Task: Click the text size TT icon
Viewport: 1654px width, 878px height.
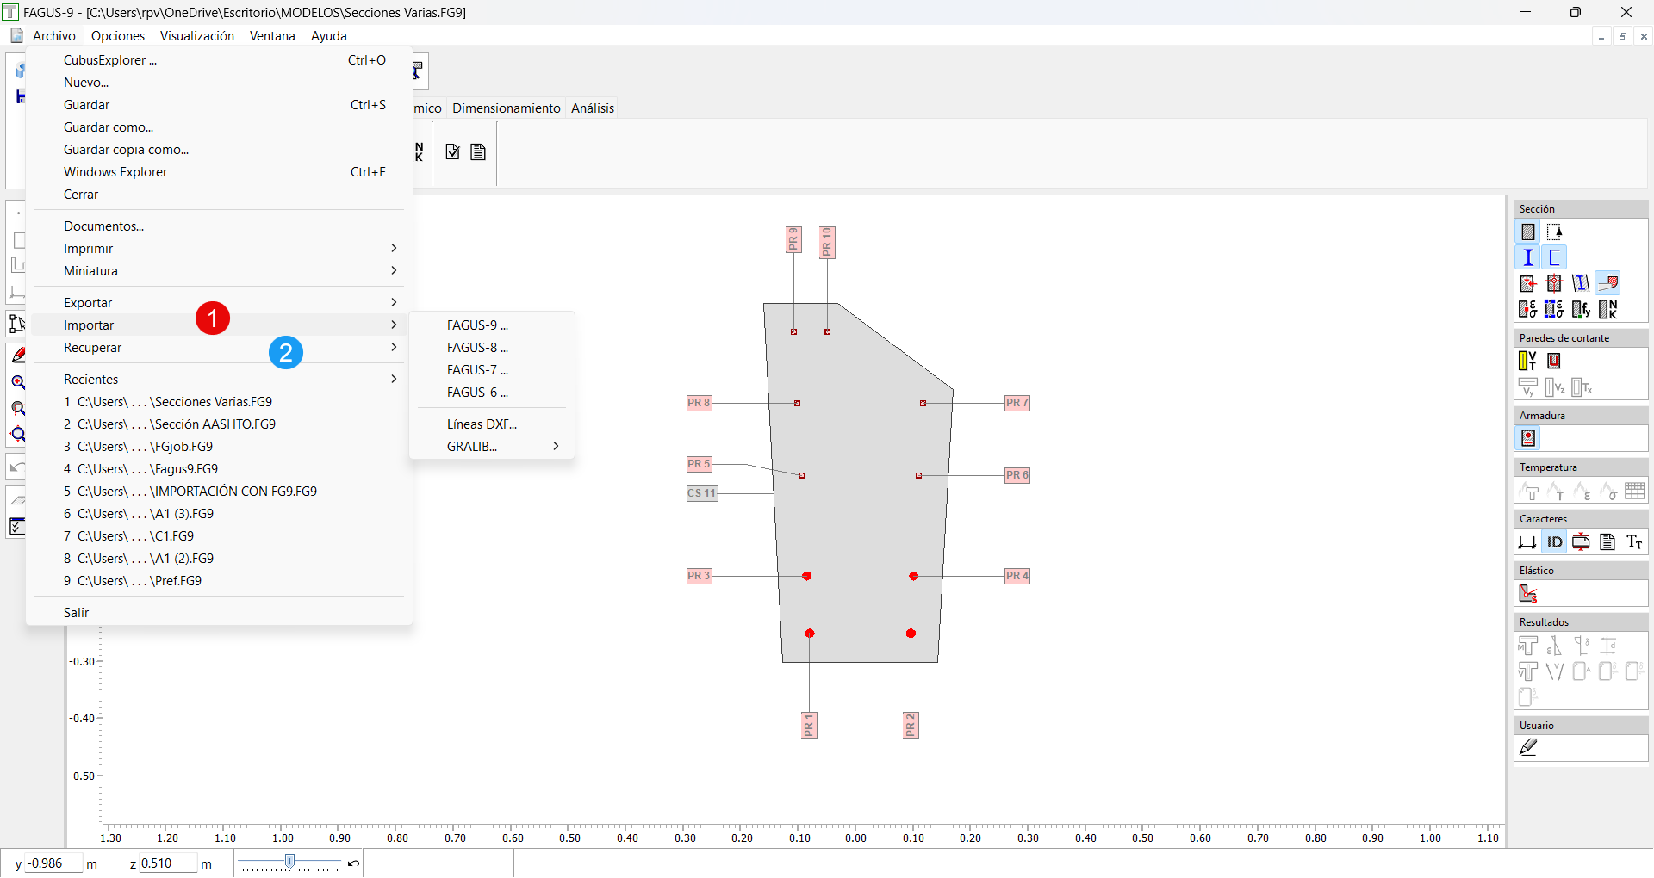Action: tap(1634, 541)
